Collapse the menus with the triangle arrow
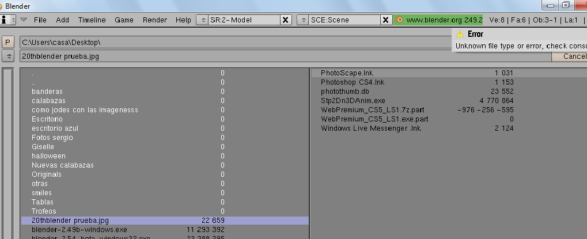Screen dimensions: 587x239 [24, 20]
